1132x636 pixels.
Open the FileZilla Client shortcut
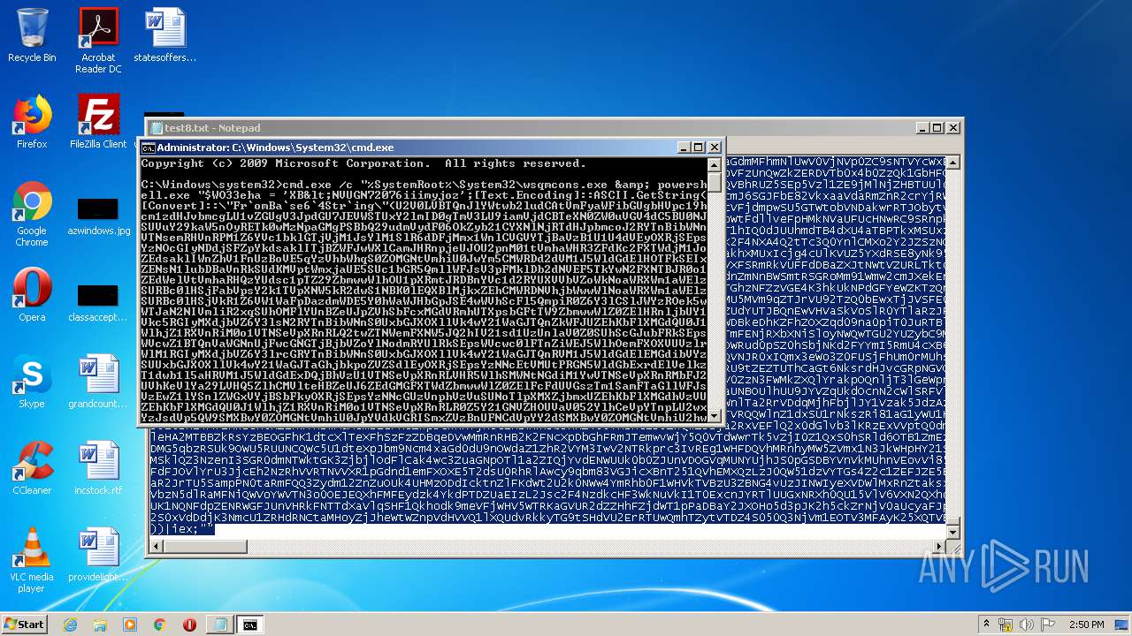tap(98, 122)
